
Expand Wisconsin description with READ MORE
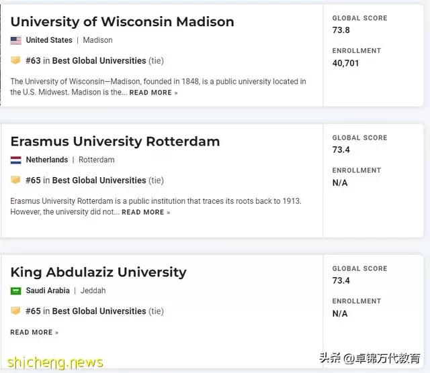(x=153, y=93)
